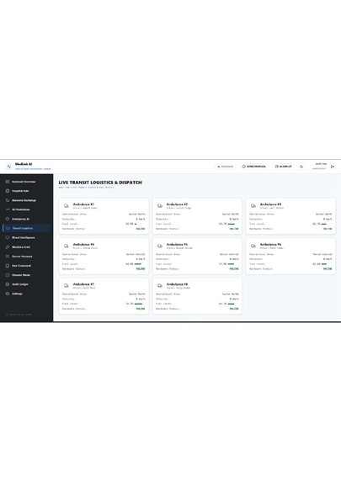Click the "Ambulance #7" card title
Screen dimensions: 341x482
[x=83, y=284]
